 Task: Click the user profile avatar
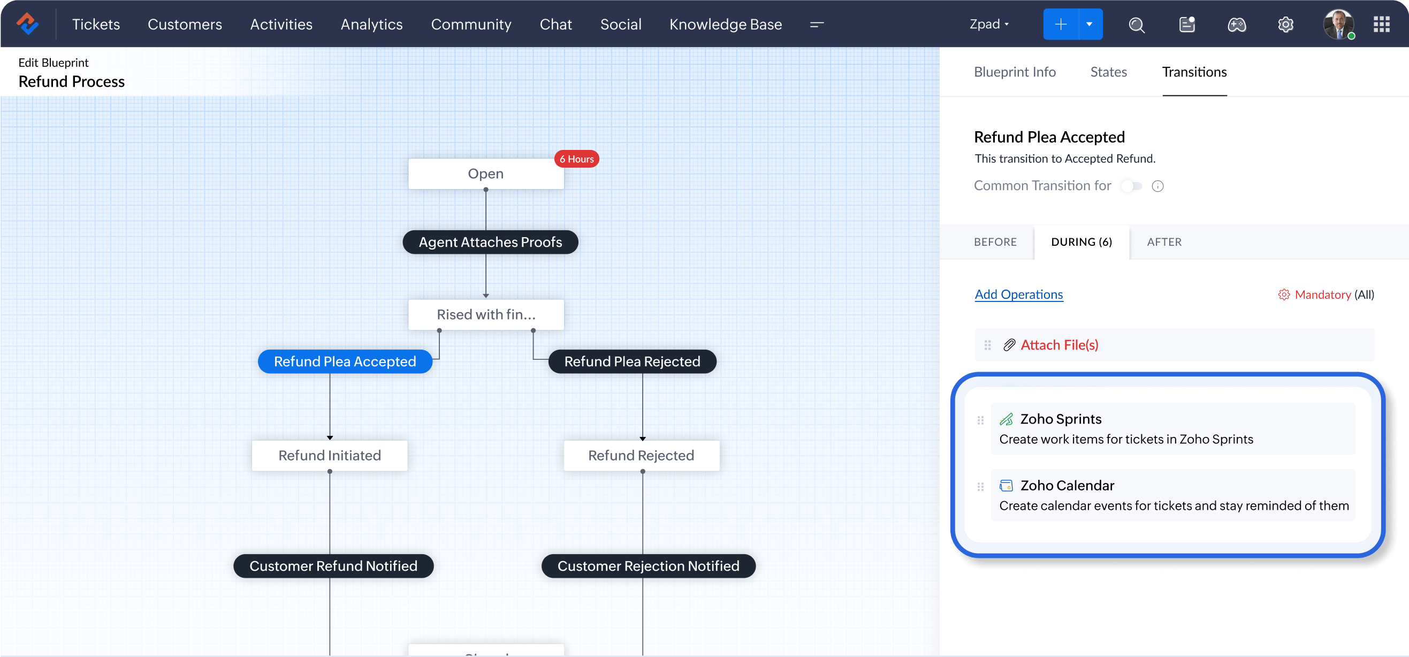click(x=1337, y=25)
